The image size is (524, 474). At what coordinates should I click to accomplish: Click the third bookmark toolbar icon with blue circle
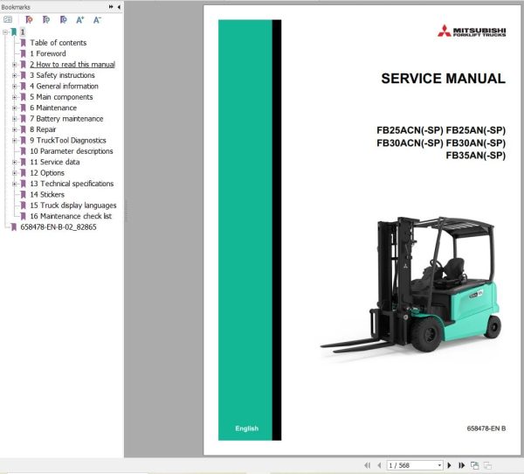[x=63, y=20]
